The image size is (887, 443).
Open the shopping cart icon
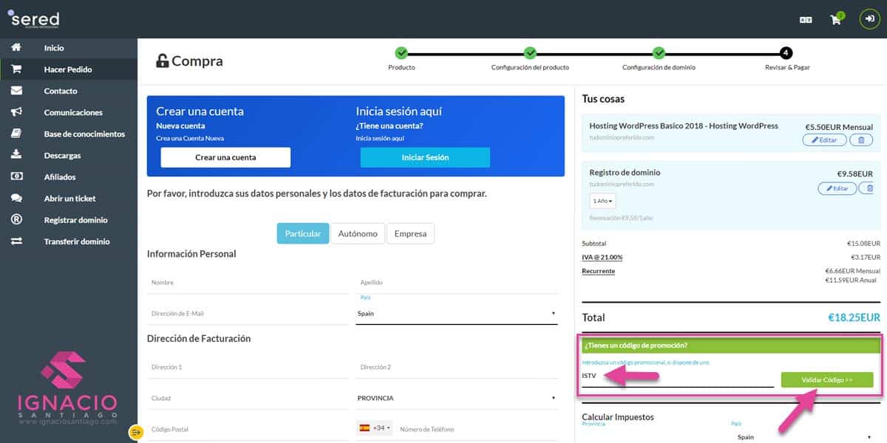(x=836, y=19)
